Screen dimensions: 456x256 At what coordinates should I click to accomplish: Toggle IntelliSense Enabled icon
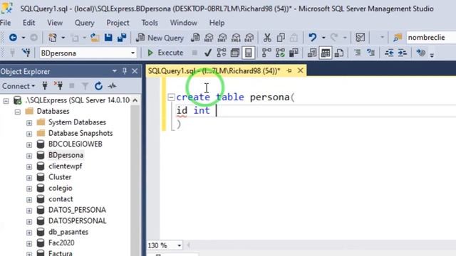[249, 53]
